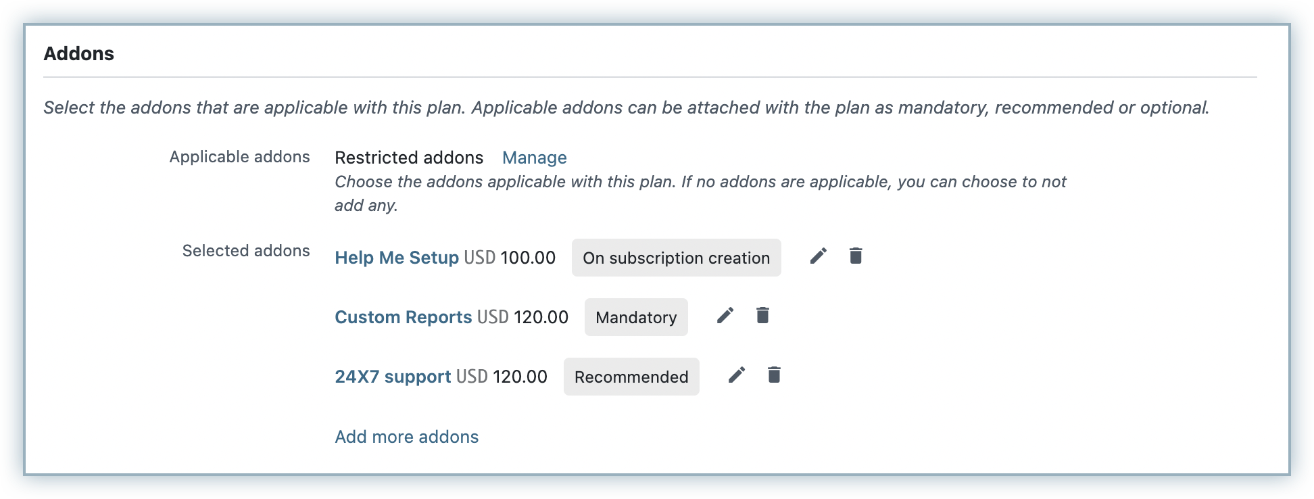Screen dimensions: 1314x499
Task: Click the Recommended badge
Action: pyautogui.click(x=631, y=377)
